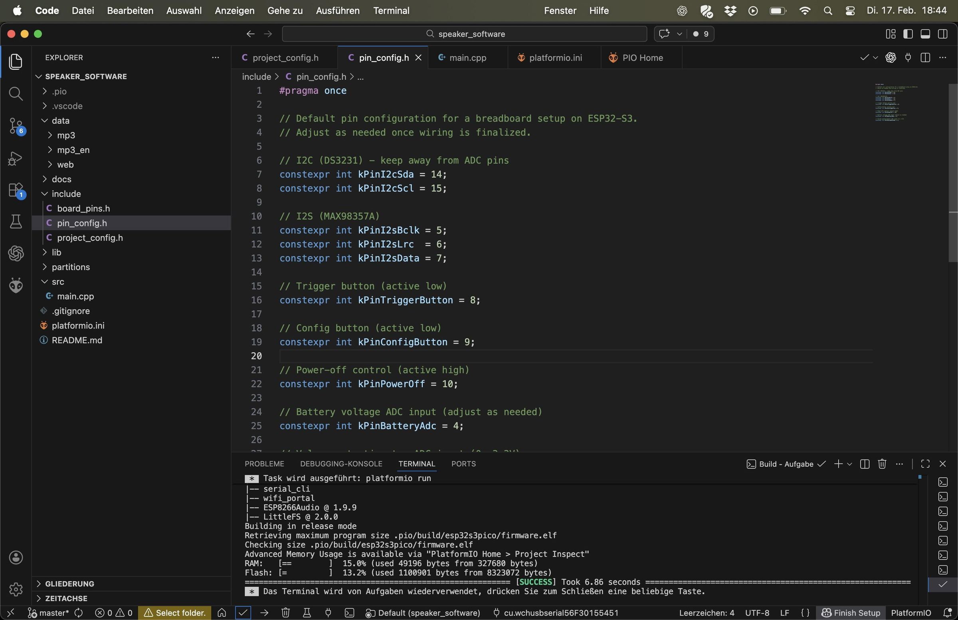Click the ChatGPT icon in editor toolbar
Image resolution: width=958 pixels, height=620 pixels.
point(891,57)
